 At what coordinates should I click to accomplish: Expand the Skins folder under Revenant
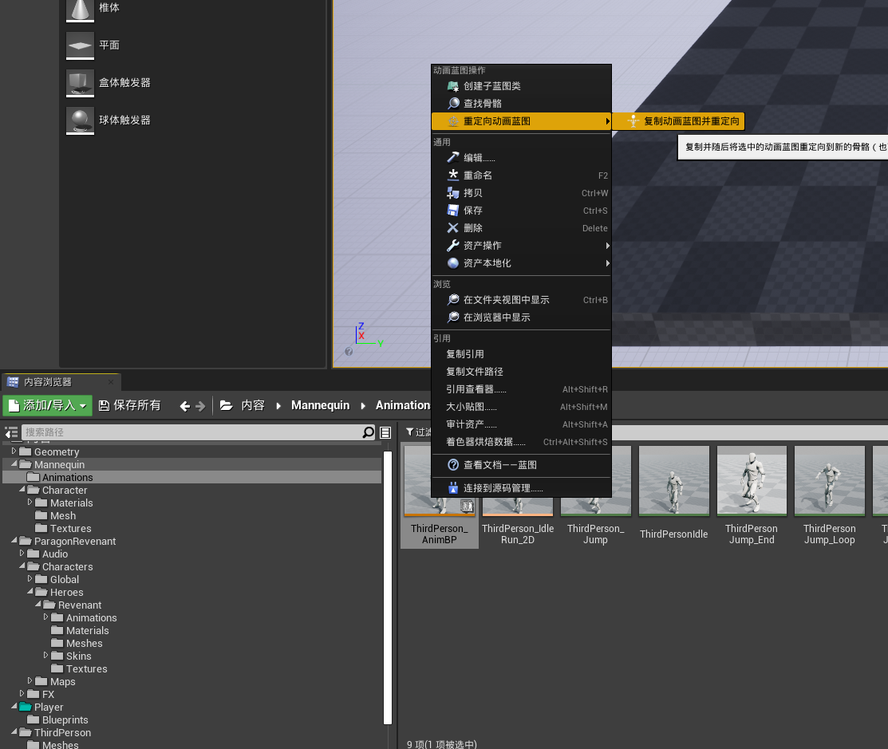tap(45, 655)
